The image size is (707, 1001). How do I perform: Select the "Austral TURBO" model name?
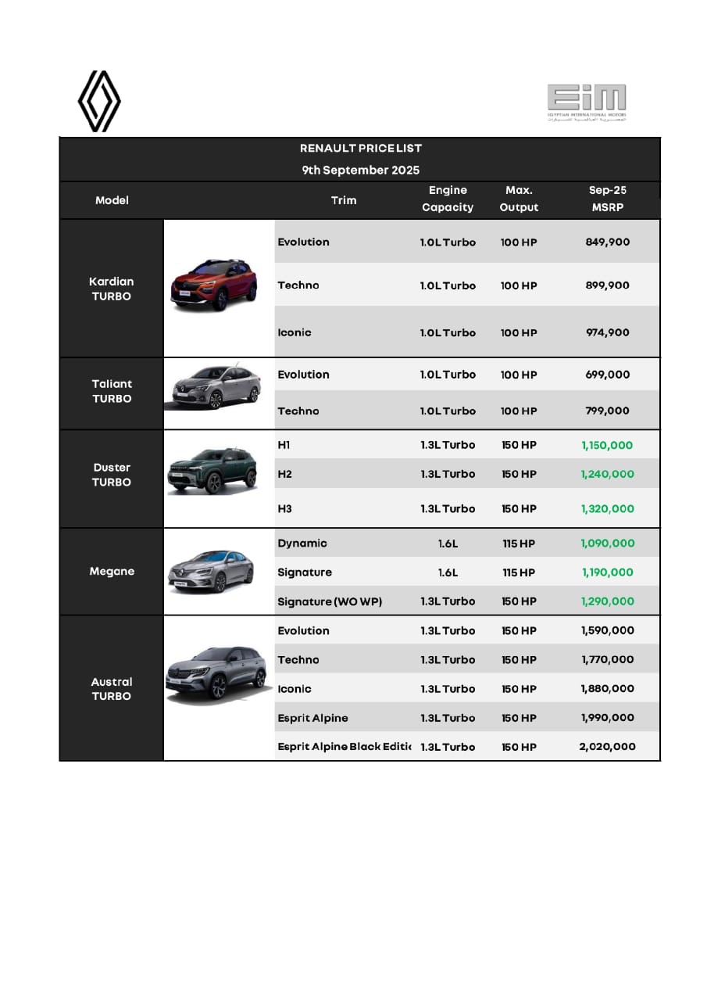click(112, 689)
